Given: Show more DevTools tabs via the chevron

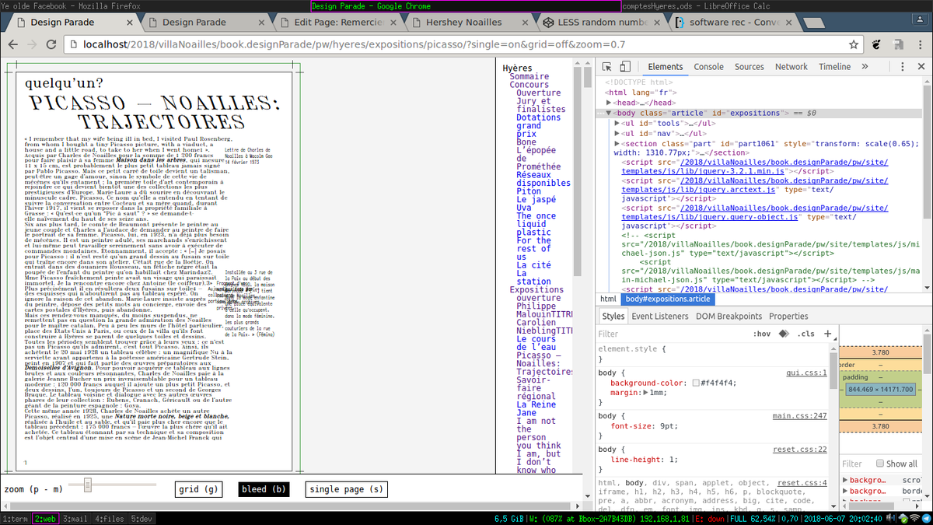Looking at the screenshot, I should point(864,67).
